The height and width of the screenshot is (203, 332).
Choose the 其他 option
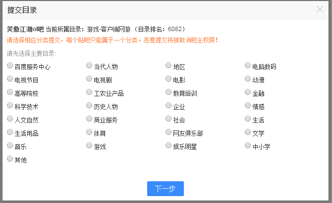(x=10, y=159)
